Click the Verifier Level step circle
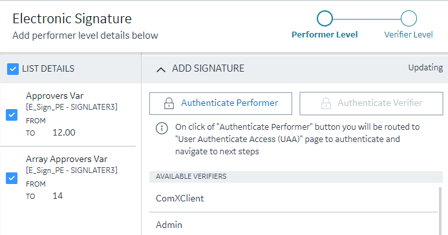Image resolution: width=448 pixels, height=235 pixels. (409, 19)
